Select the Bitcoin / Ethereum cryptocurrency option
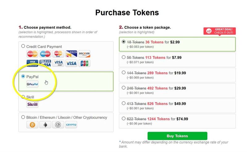The width and height of the screenshot is (247, 152). pos(23,117)
